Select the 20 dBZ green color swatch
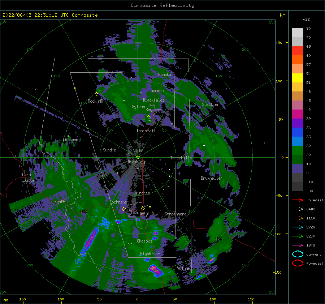 tap(298, 150)
